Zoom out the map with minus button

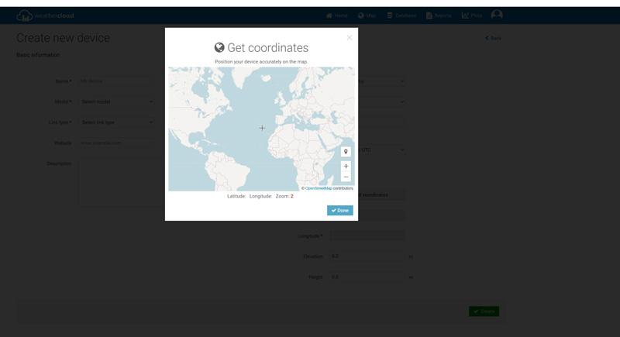pos(346,177)
